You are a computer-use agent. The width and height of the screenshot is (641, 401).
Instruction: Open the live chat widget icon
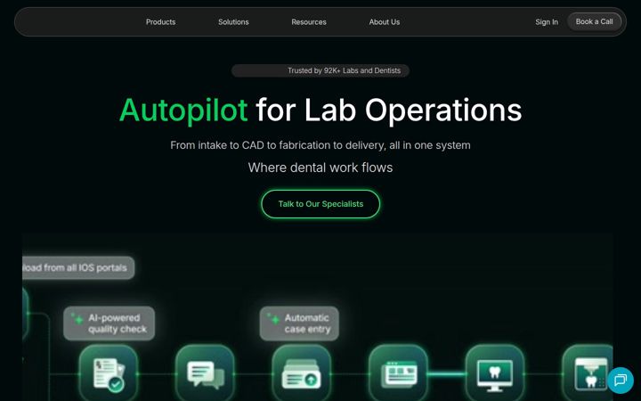coord(621,381)
